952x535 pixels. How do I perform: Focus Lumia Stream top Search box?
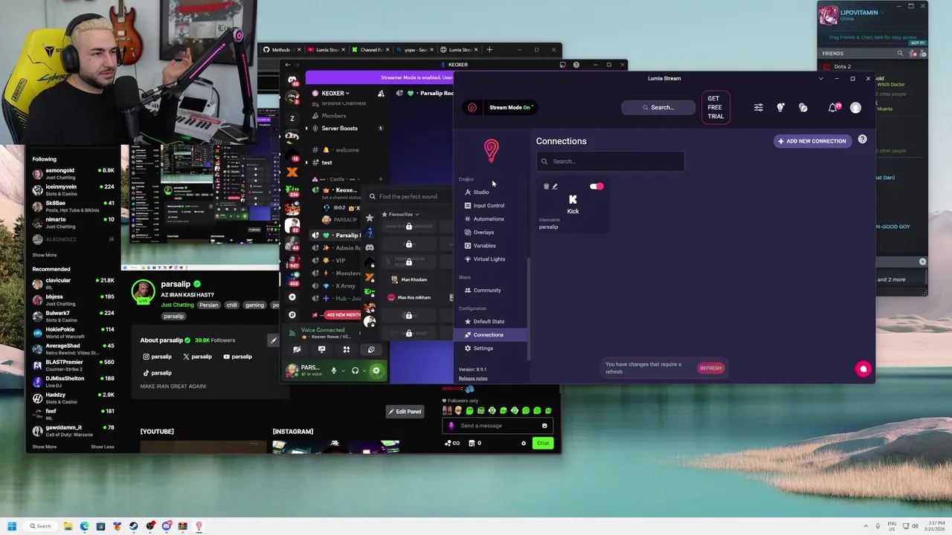click(659, 107)
